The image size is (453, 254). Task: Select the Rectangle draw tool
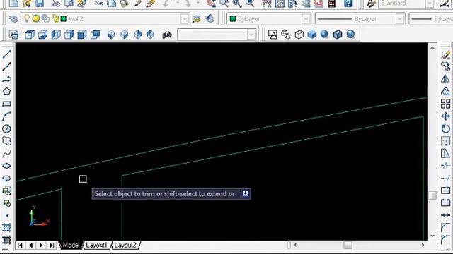coord(6,104)
